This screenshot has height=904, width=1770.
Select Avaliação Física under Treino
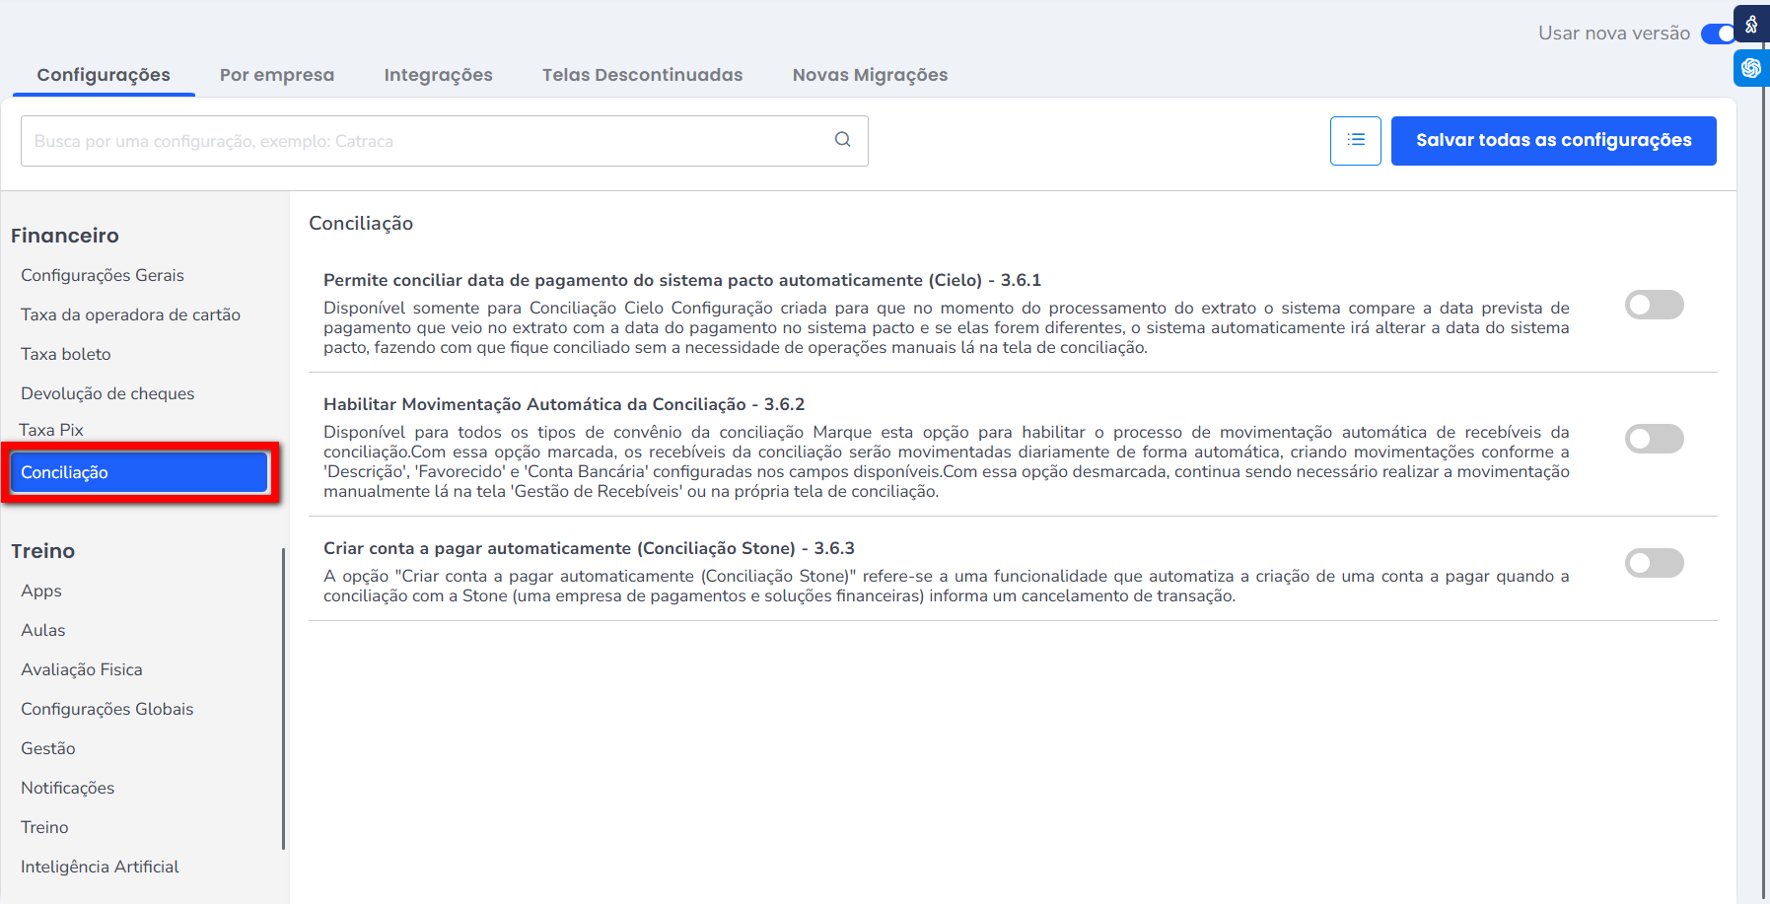coord(82,669)
